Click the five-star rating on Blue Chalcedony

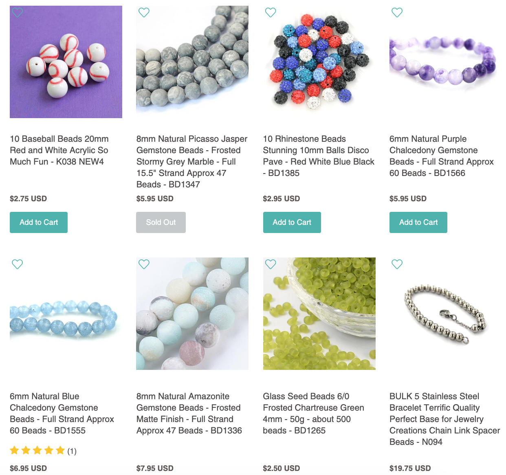[37, 451]
